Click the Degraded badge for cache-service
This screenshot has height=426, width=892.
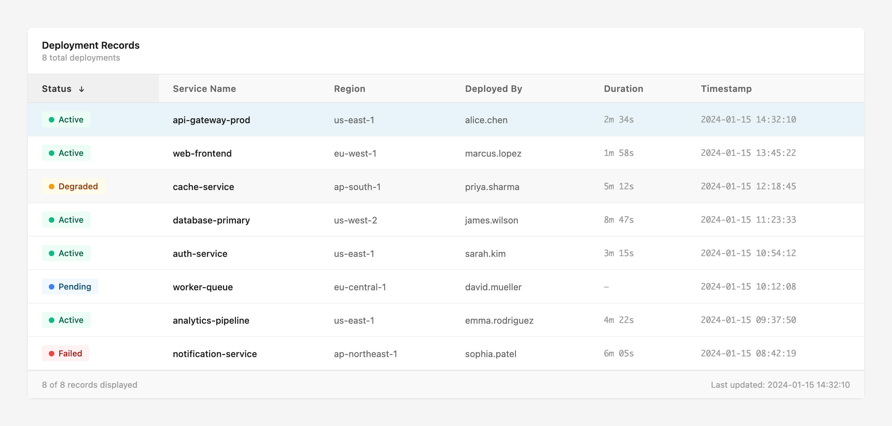coord(74,186)
